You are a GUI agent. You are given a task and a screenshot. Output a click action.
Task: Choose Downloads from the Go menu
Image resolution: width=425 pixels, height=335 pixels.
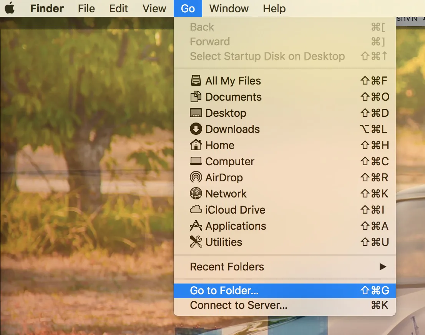tap(285, 129)
